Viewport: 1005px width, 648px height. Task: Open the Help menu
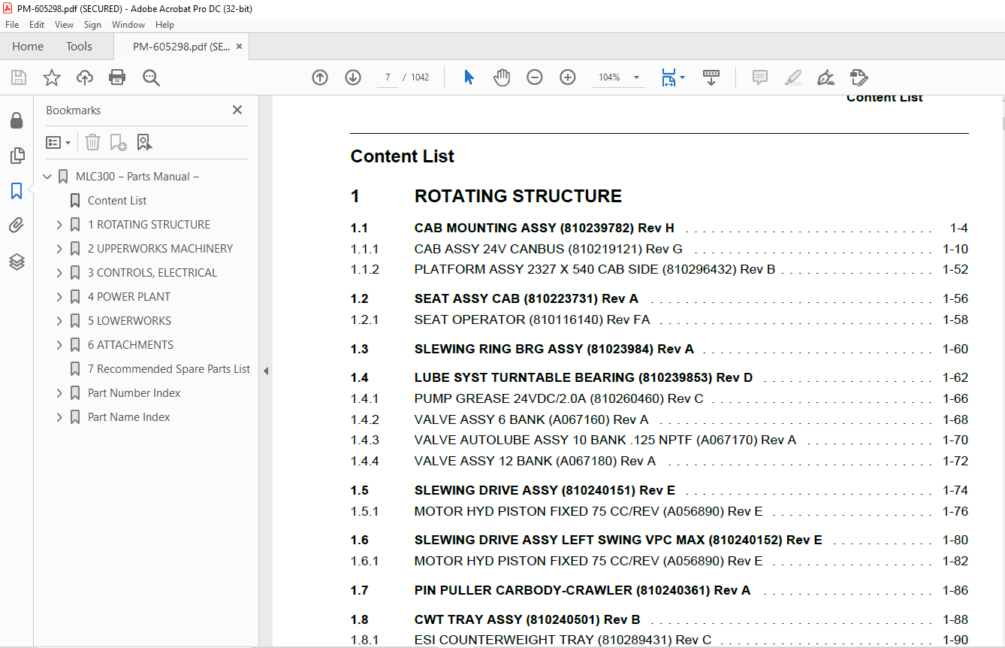pyautogui.click(x=164, y=25)
